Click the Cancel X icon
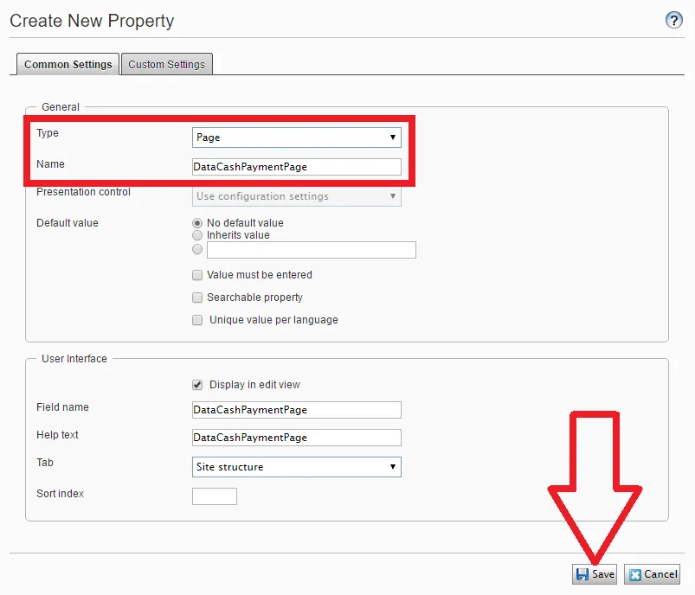This screenshot has width=695, height=595. (x=635, y=574)
